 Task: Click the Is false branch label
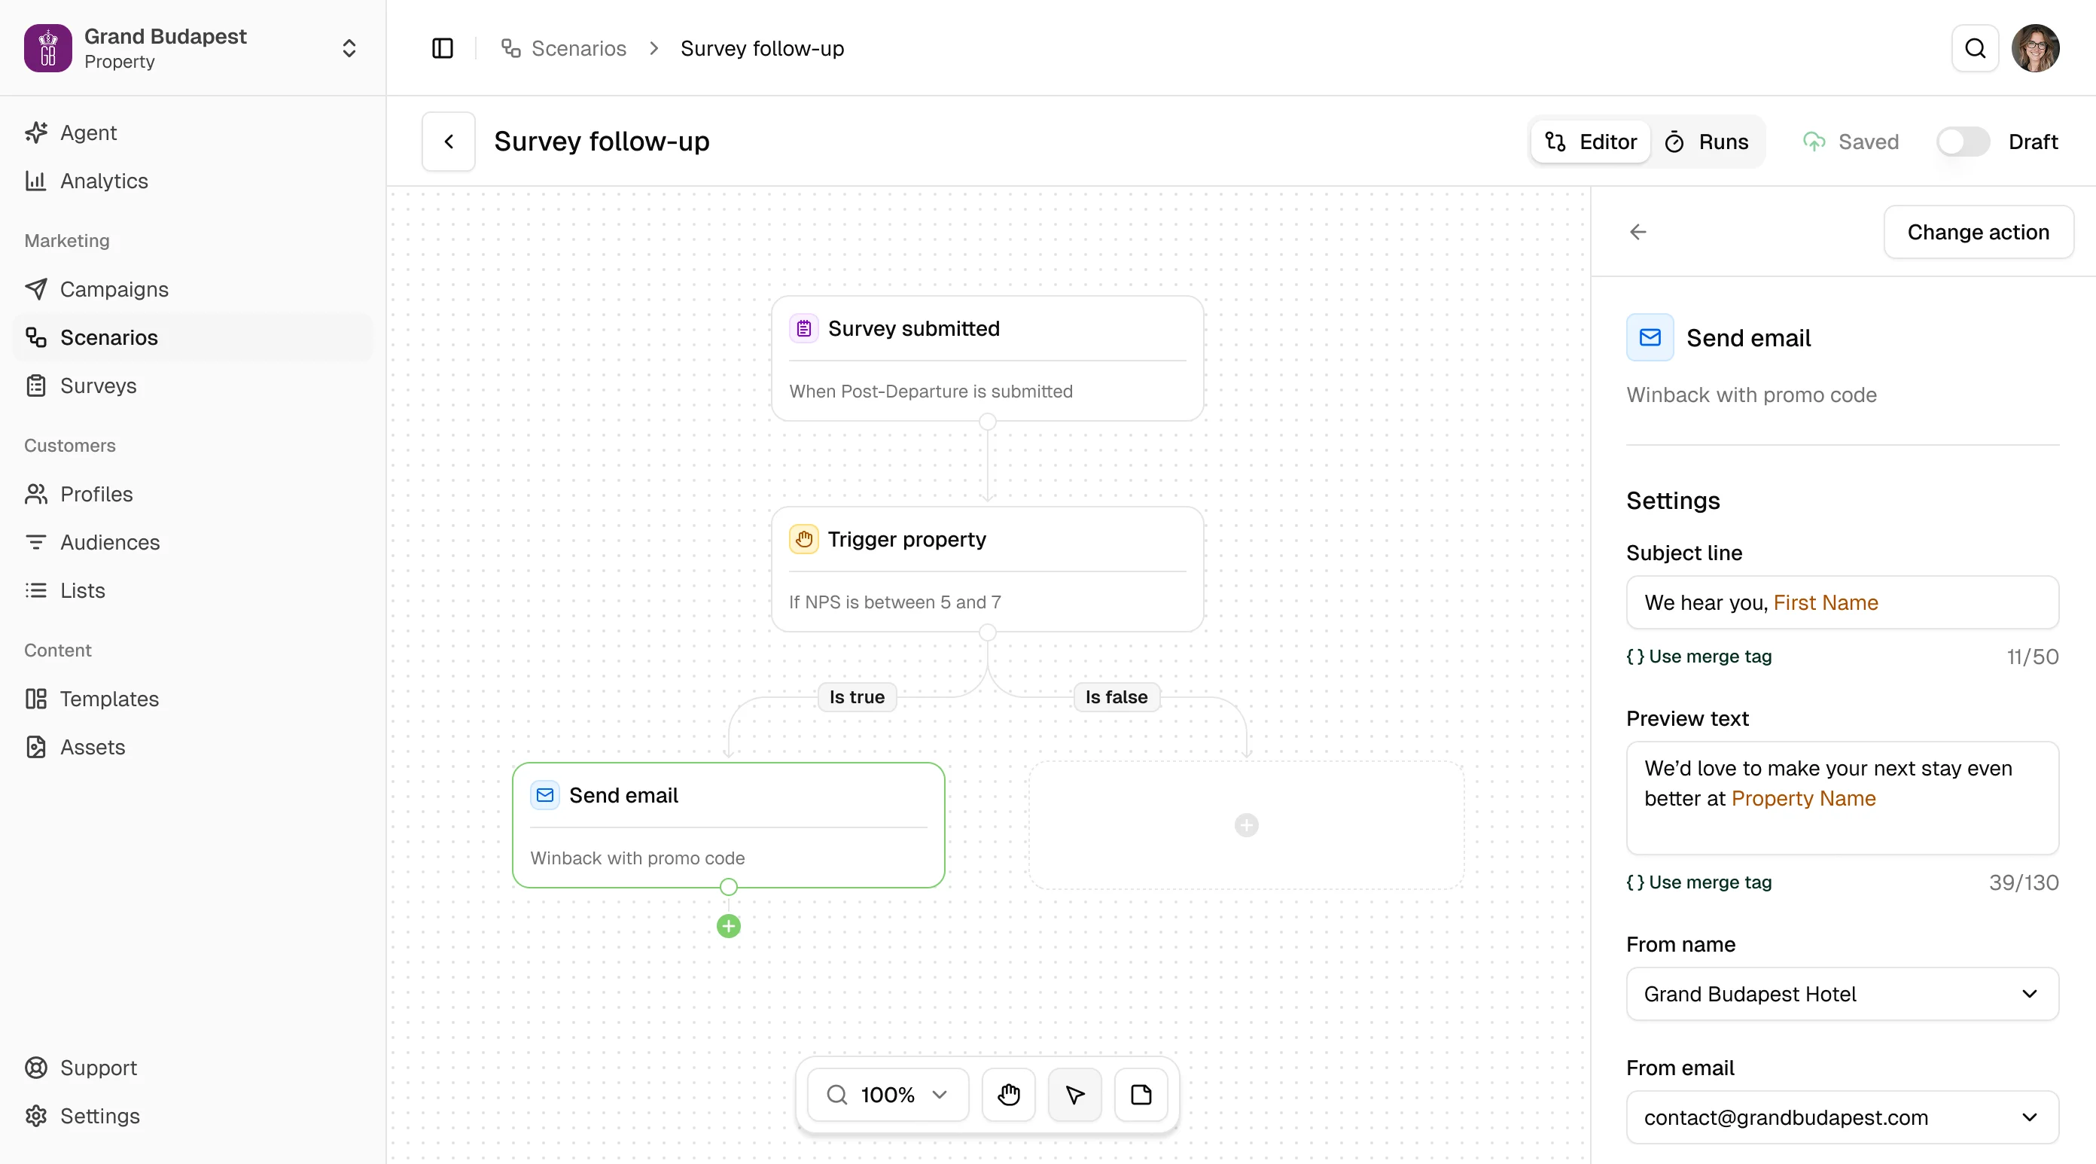(x=1117, y=696)
